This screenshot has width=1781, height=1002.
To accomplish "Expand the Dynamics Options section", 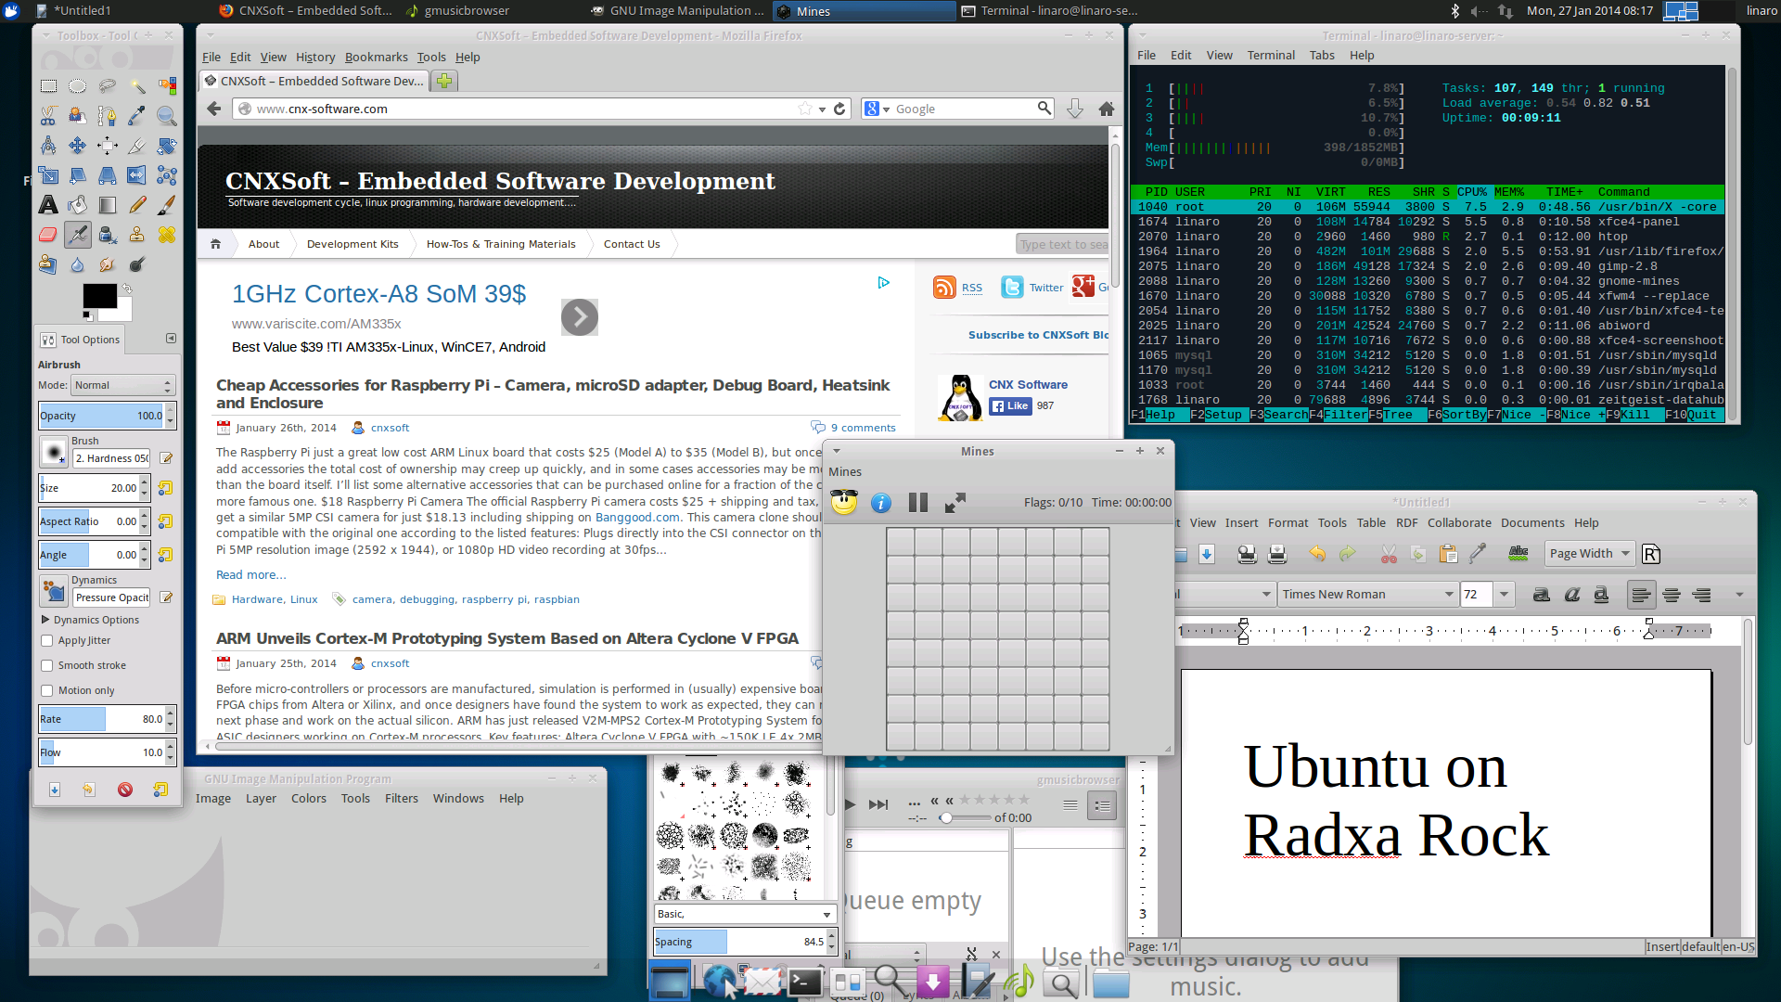I will coord(45,619).
